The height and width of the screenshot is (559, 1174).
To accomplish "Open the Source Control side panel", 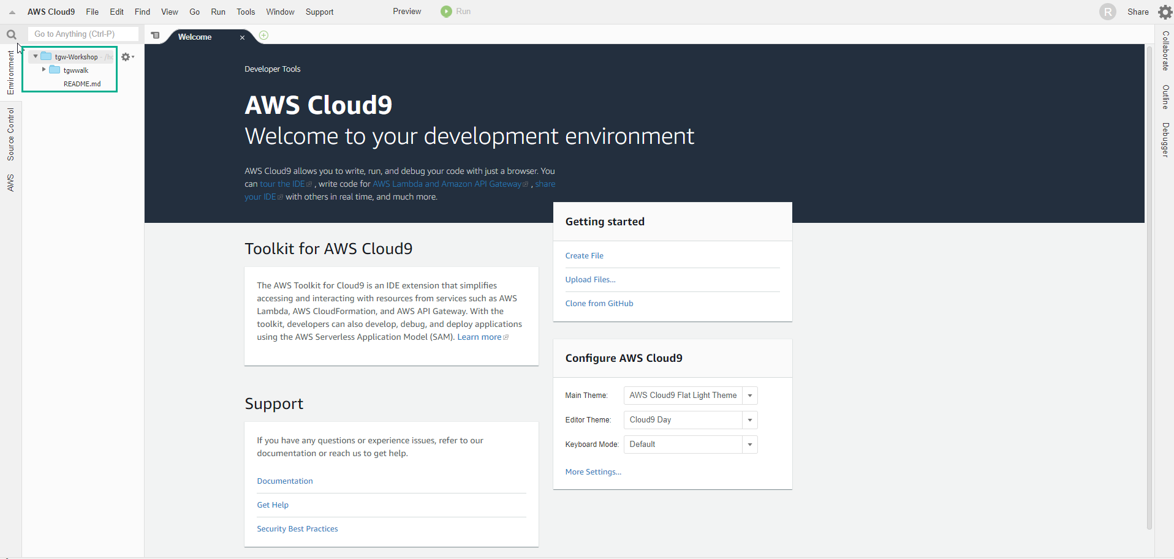I will point(11,134).
